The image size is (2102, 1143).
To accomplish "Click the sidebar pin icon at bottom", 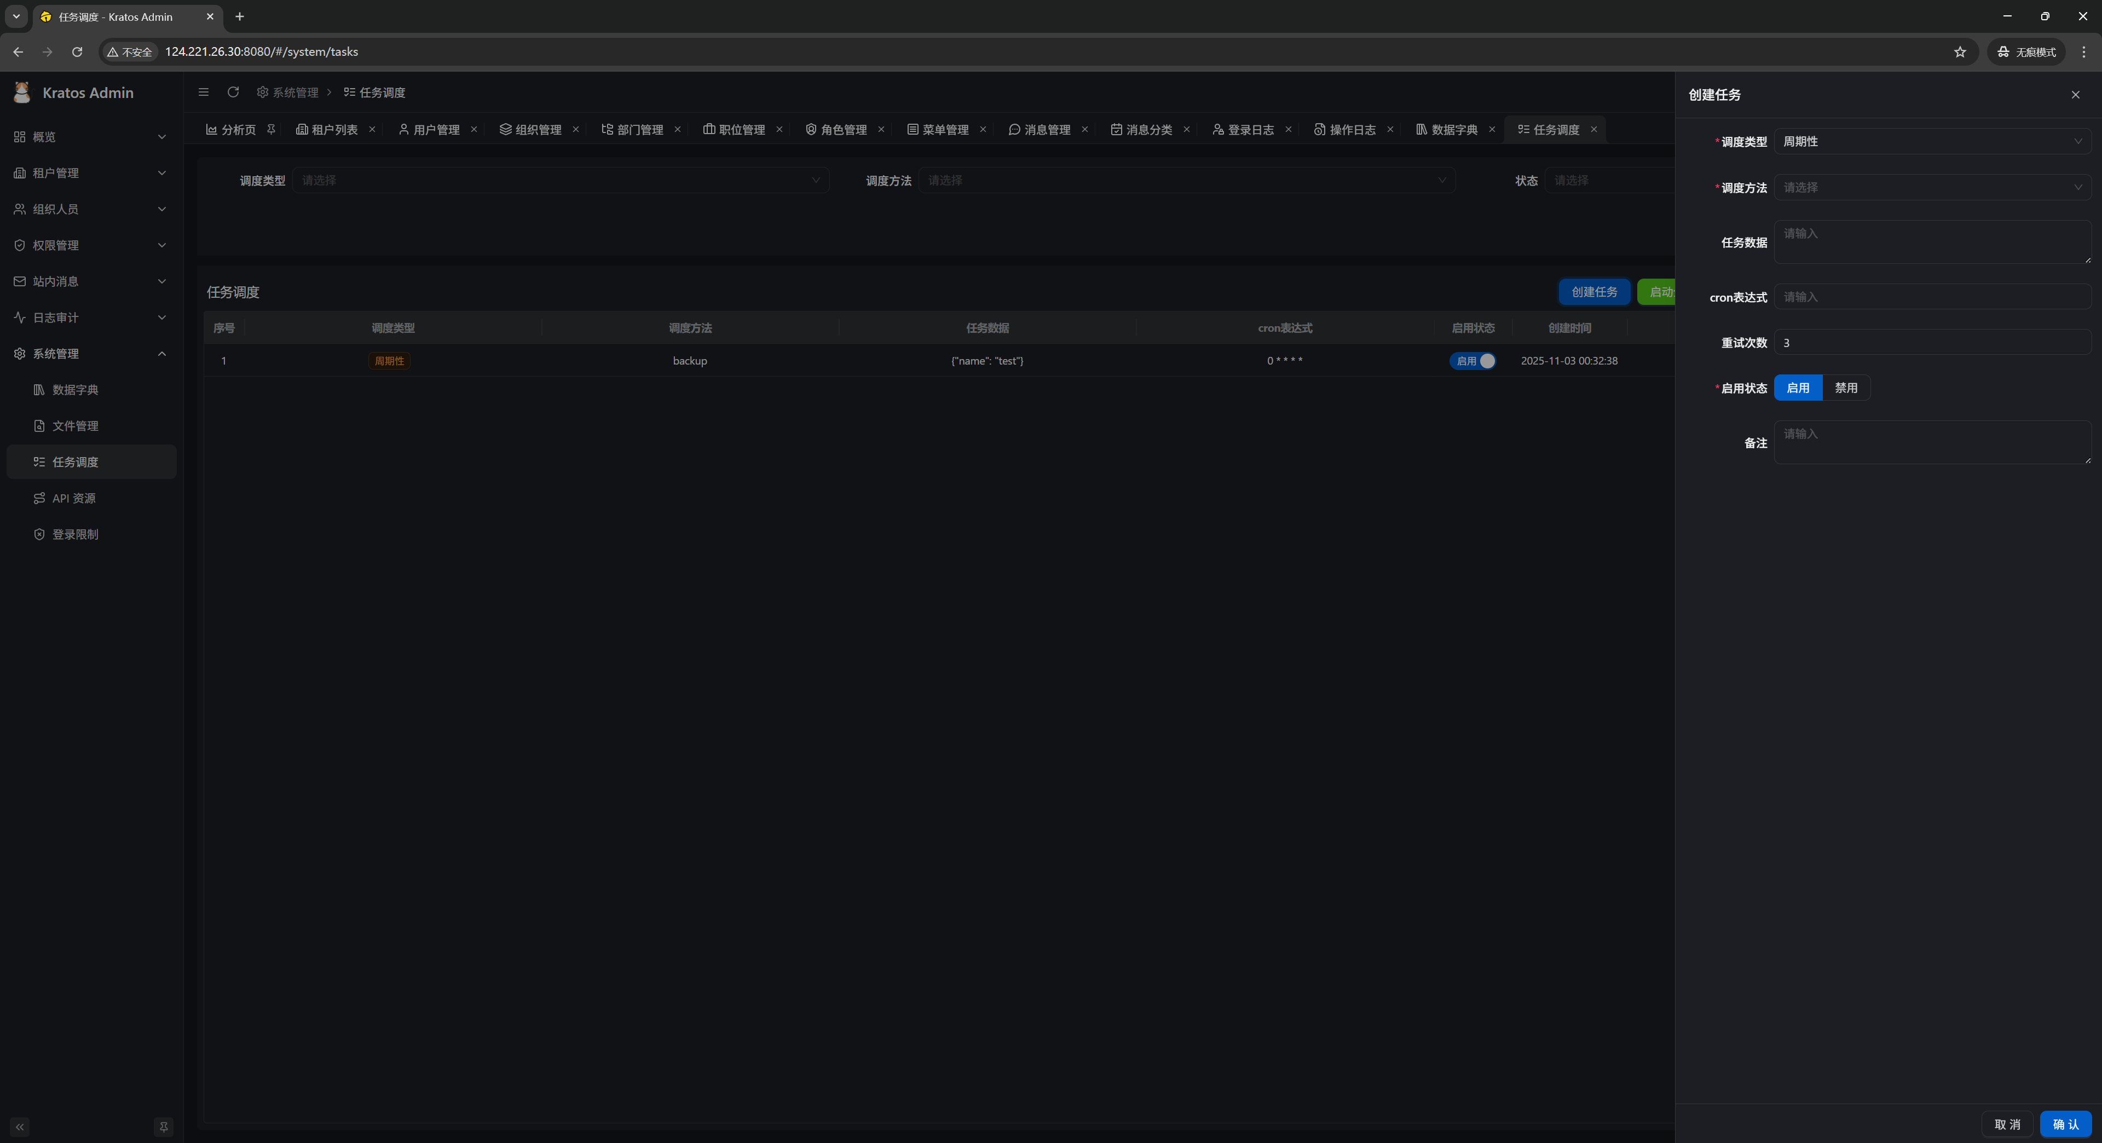I will click(x=163, y=1127).
